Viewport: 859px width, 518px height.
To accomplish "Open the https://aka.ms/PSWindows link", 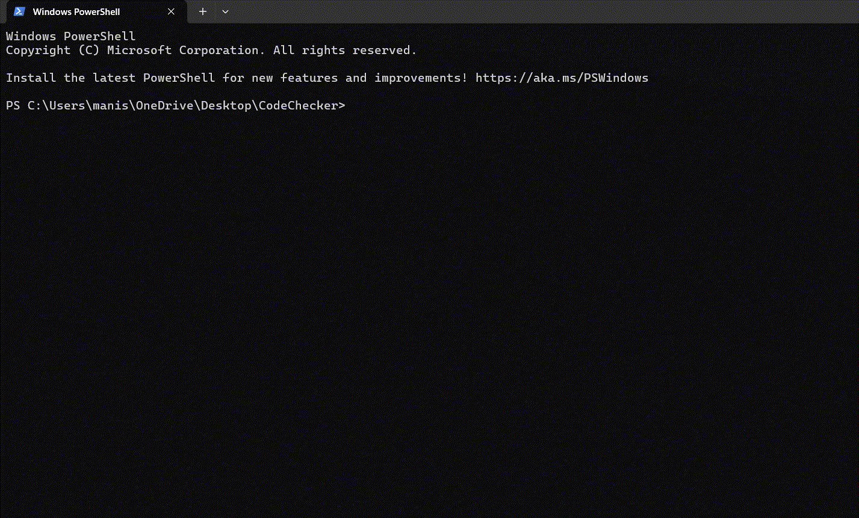I will point(562,78).
